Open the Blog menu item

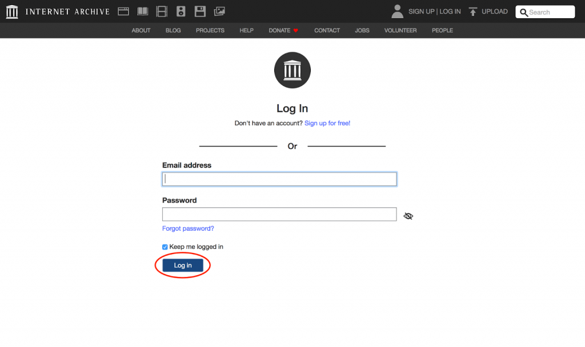(173, 31)
